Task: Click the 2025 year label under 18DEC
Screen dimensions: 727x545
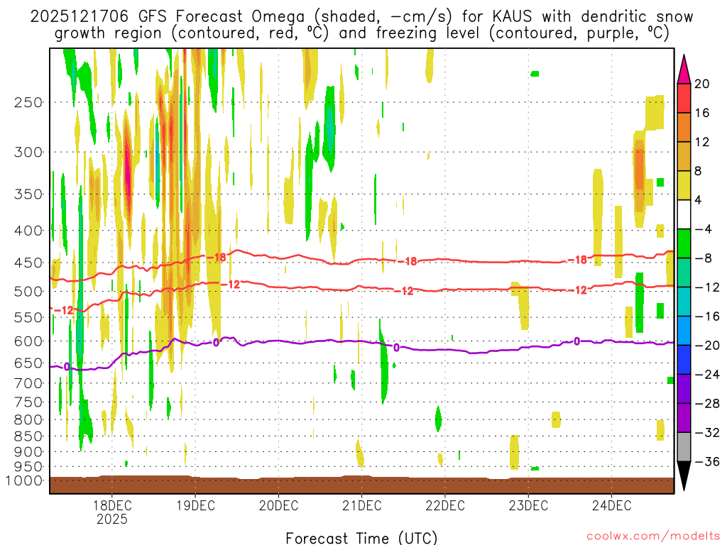Action: click(x=111, y=519)
